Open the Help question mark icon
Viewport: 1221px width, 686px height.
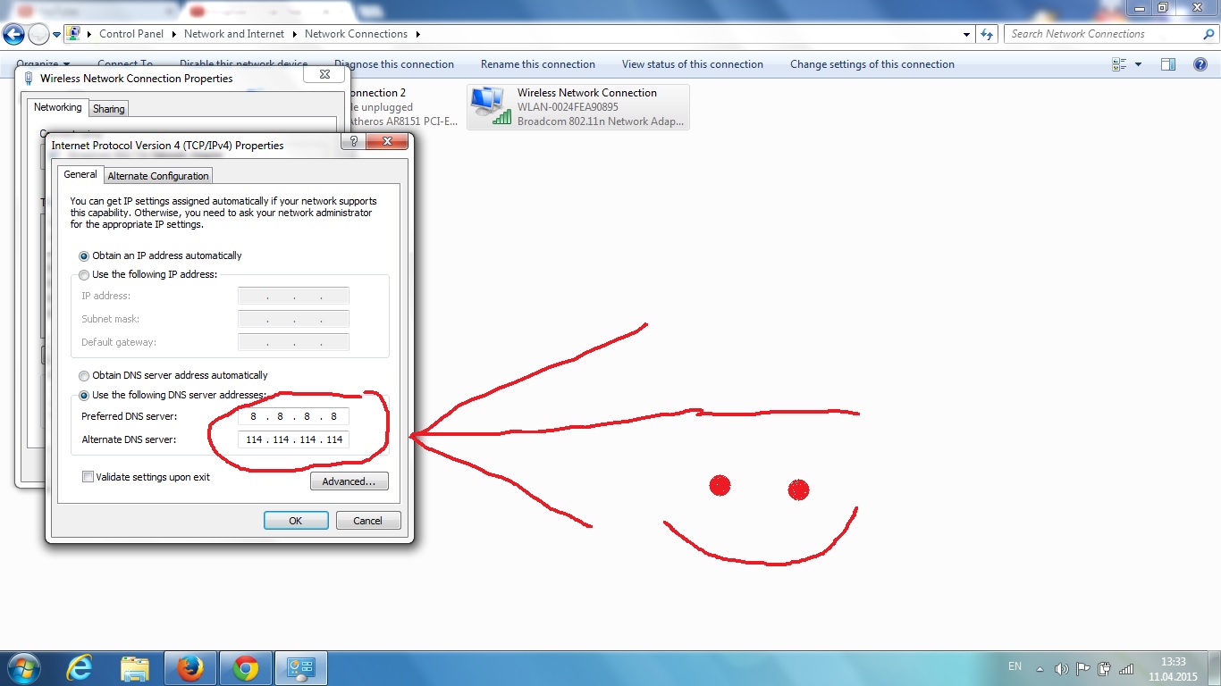click(1201, 64)
